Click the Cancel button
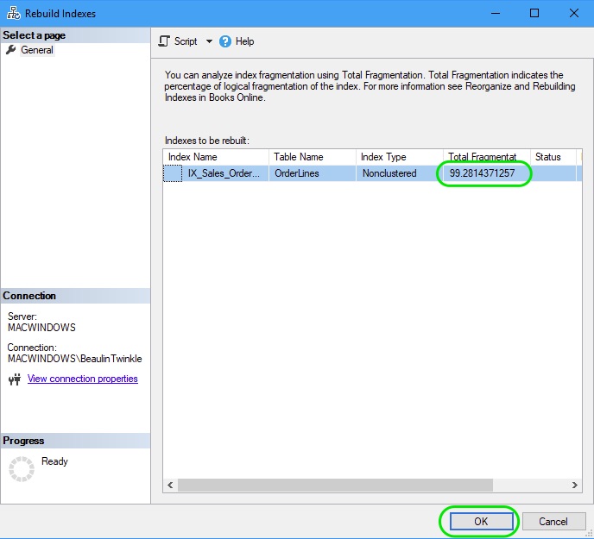 (553, 521)
